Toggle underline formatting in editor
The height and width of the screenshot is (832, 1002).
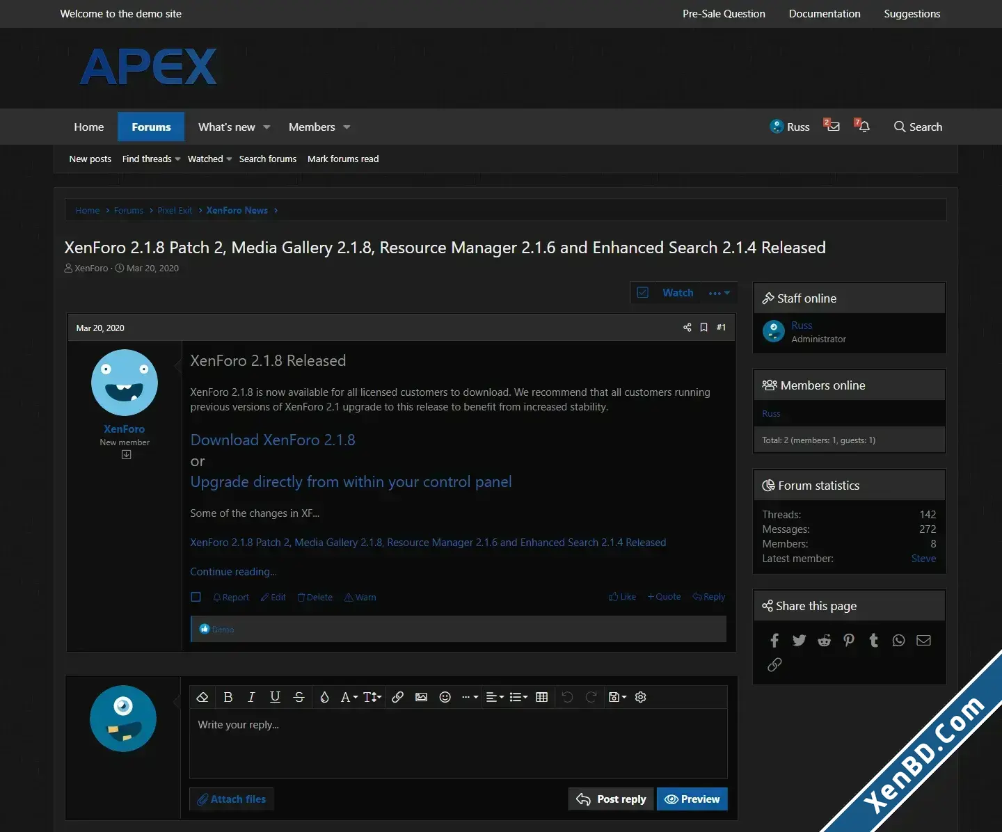(x=275, y=697)
